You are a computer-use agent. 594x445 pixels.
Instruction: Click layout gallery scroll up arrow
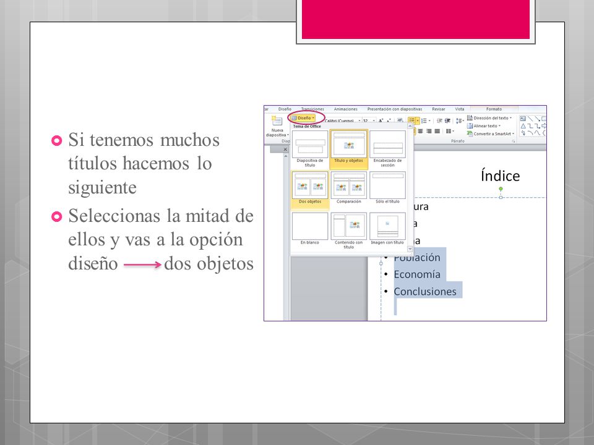click(x=410, y=126)
